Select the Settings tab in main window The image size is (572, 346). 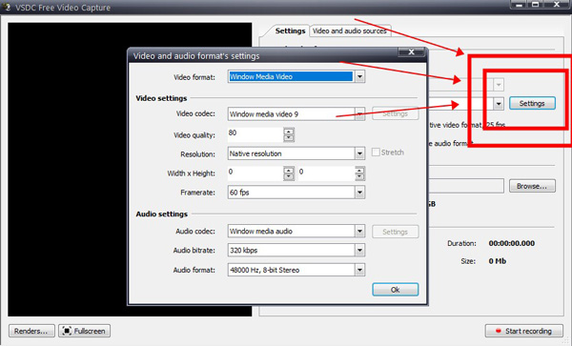[290, 31]
